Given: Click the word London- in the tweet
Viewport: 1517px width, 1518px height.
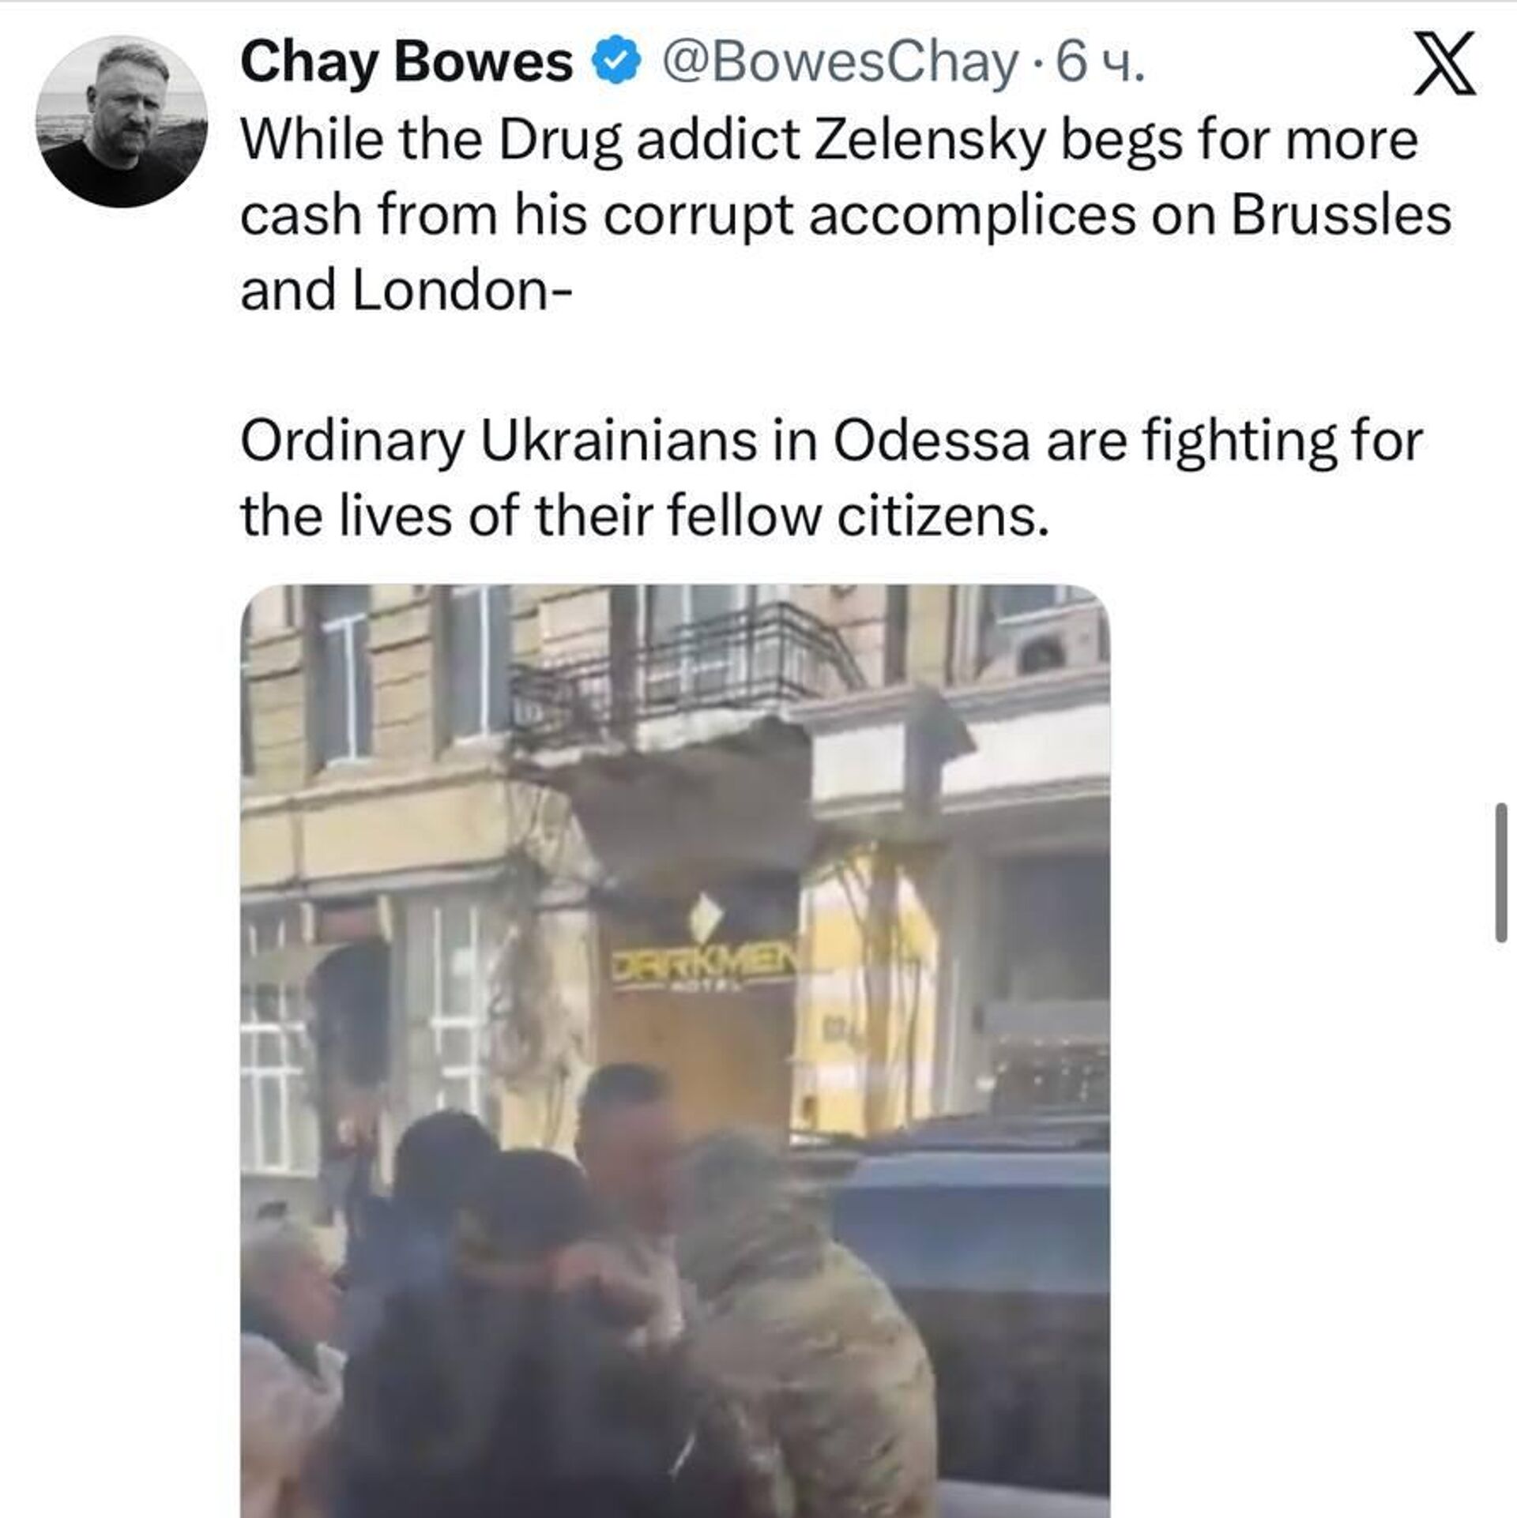Looking at the screenshot, I should [x=461, y=291].
